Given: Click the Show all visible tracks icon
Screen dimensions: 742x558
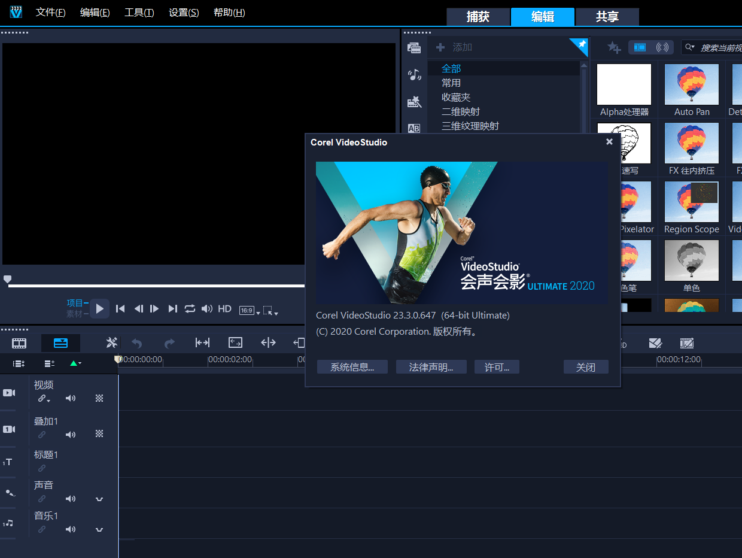Looking at the screenshot, I should tap(19, 363).
